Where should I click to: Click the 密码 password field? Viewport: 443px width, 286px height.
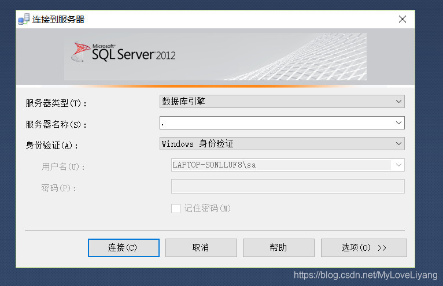click(x=287, y=187)
